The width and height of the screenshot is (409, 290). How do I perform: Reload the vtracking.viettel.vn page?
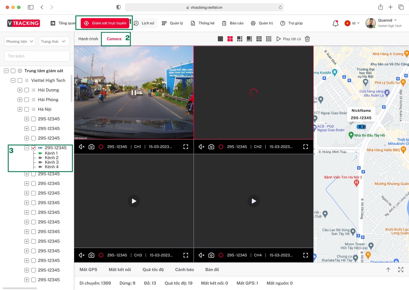pyautogui.click(x=280, y=7)
